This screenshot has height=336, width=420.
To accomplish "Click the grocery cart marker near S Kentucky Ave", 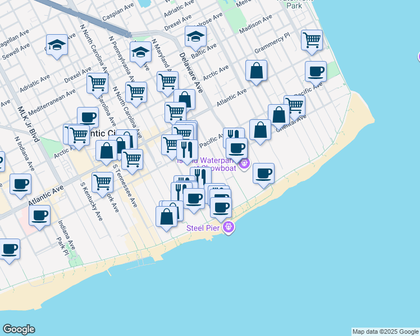I will click(x=102, y=182).
